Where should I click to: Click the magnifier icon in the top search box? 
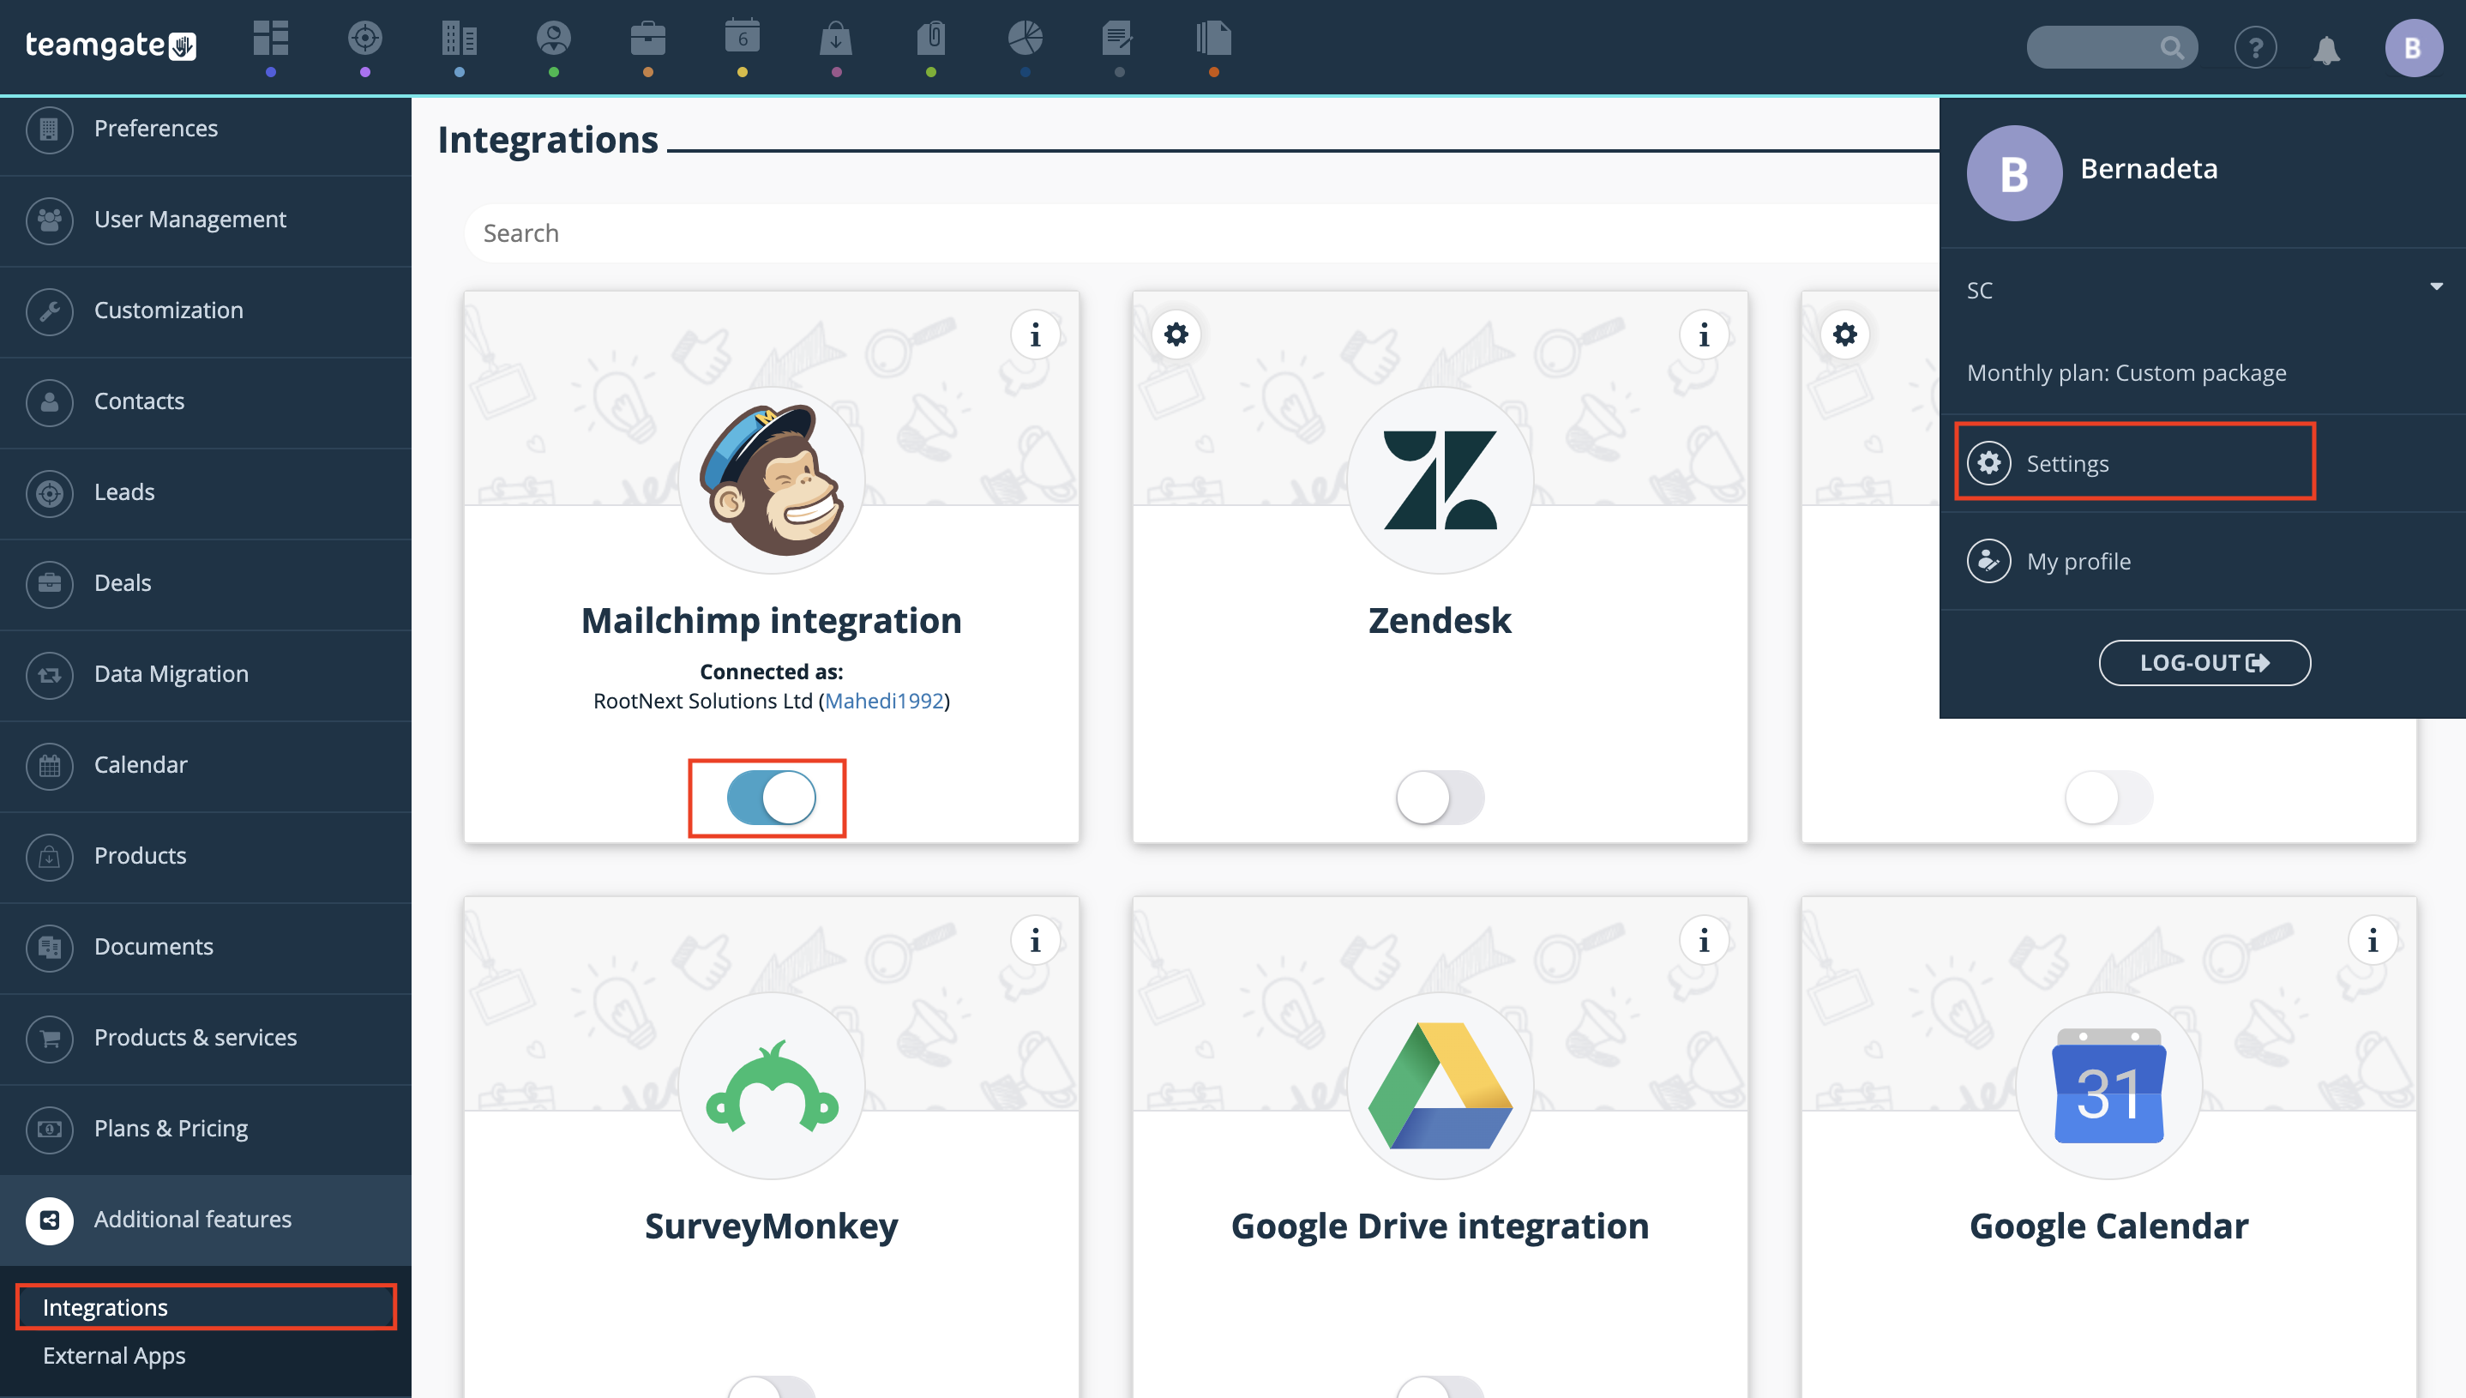click(x=2171, y=47)
